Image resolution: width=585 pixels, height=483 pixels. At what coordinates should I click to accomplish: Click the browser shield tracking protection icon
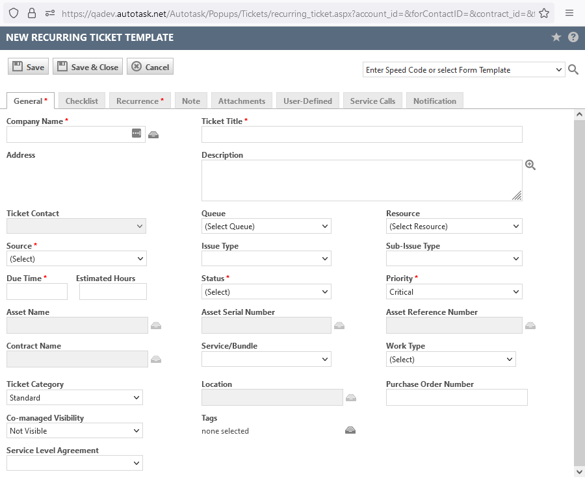pos(14,14)
